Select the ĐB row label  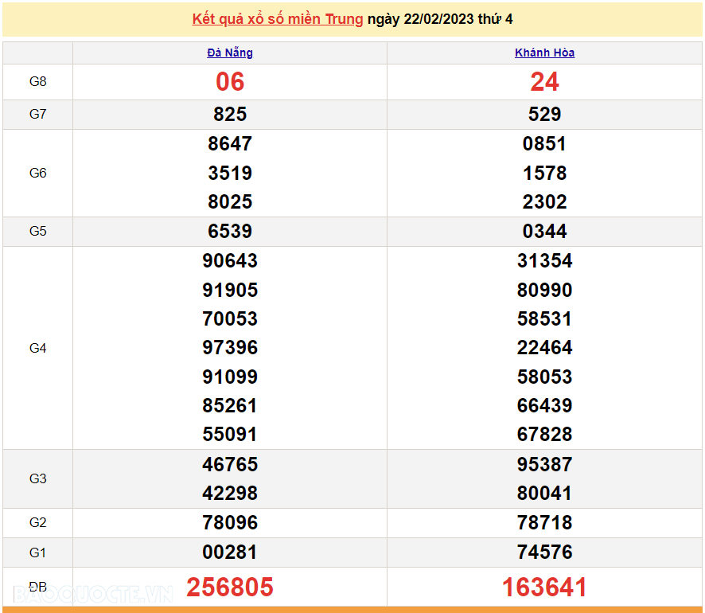[x=37, y=587]
